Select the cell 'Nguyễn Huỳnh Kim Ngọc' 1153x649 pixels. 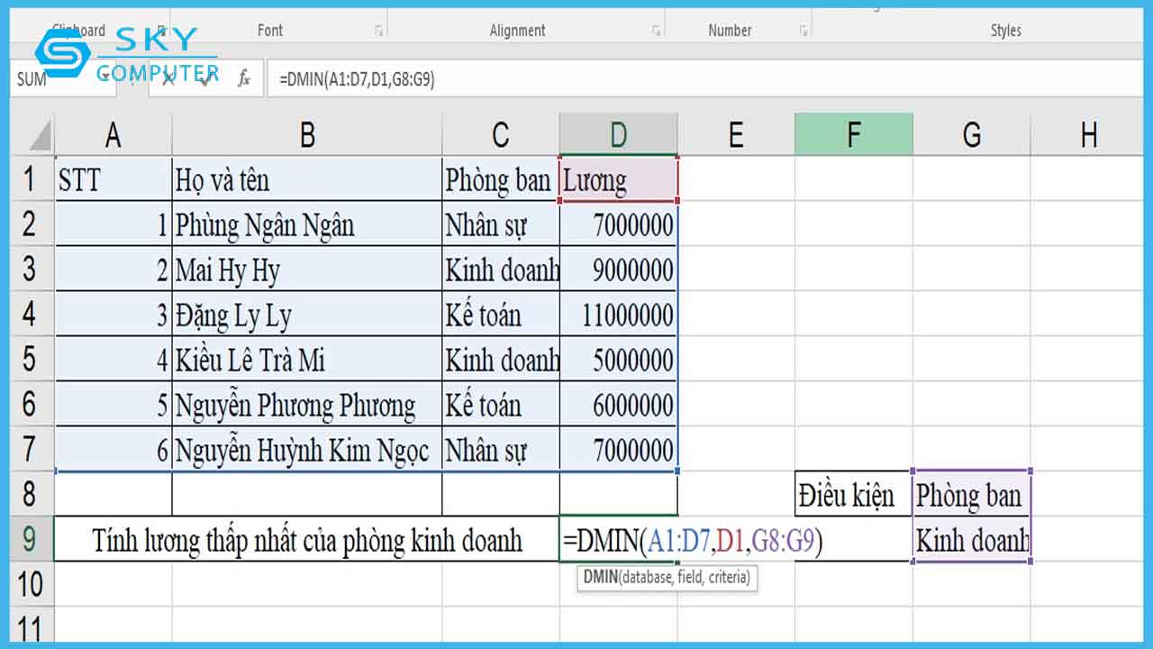click(307, 450)
